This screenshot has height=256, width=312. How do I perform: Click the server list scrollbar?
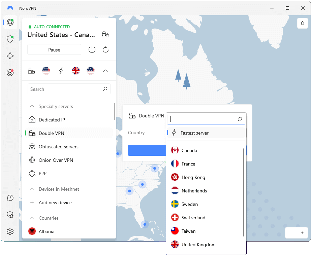click(x=114, y=111)
